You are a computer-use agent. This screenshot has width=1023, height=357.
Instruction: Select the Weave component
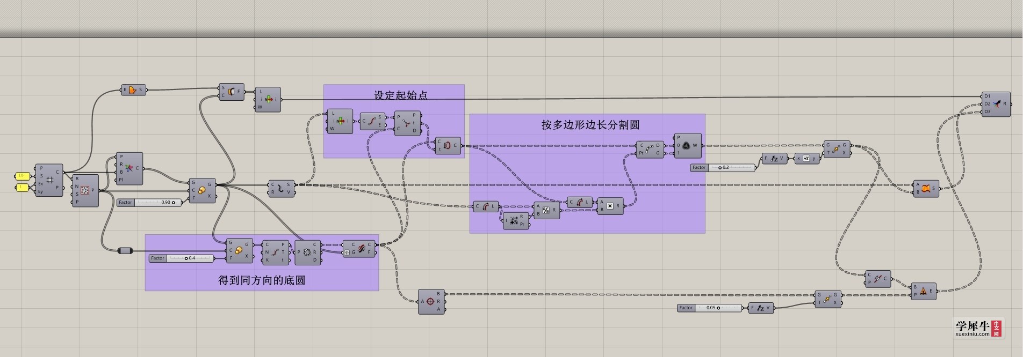coord(688,145)
